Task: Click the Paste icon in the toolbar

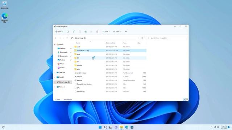Action: tap(80, 31)
